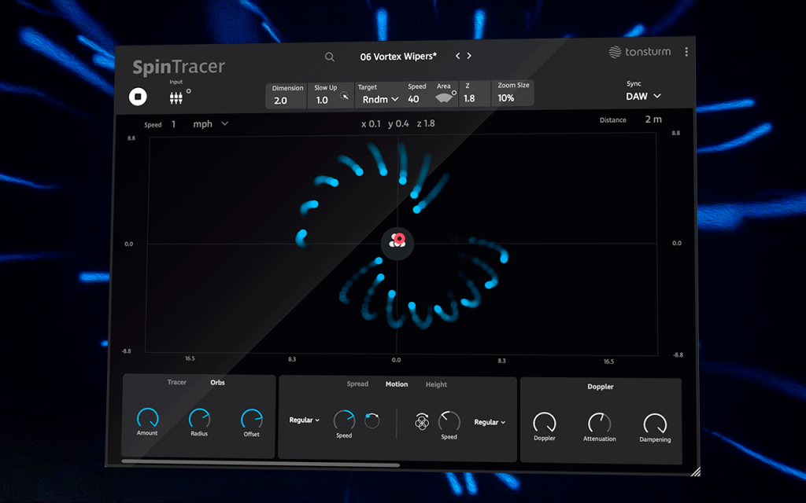Viewport: 806px width, 503px height.
Task: Switch to the Tracer tab
Action: tap(177, 382)
